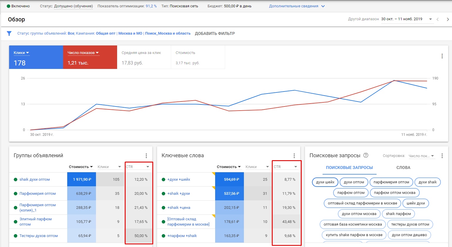Open the Элитный парфюм оптом ad group
The image size is (452, 247).
coord(36,222)
